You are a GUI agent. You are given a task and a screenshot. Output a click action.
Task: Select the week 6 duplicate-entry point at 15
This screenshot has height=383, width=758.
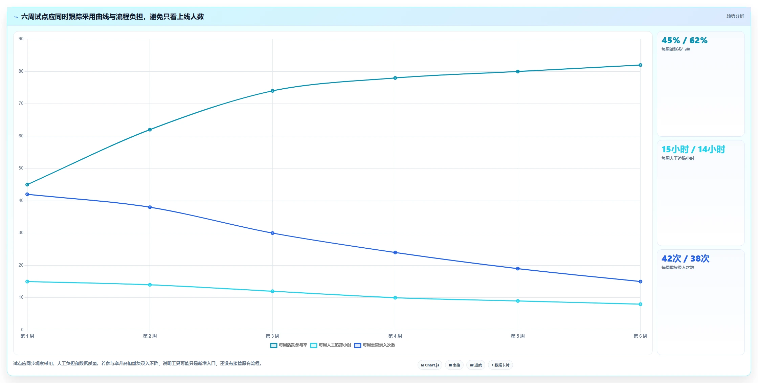point(640,281)
